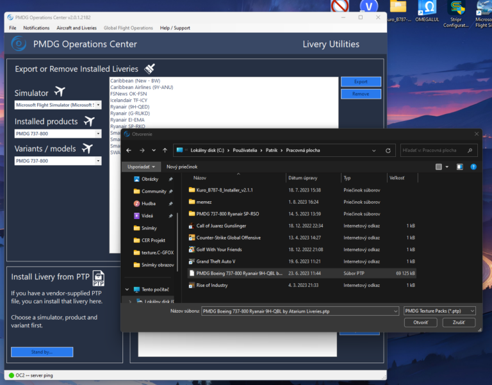The height and width of the screenshot is (385, 492).
Task: Click the PMDG Operations Center logo icon
Action: tap(19, 44)
